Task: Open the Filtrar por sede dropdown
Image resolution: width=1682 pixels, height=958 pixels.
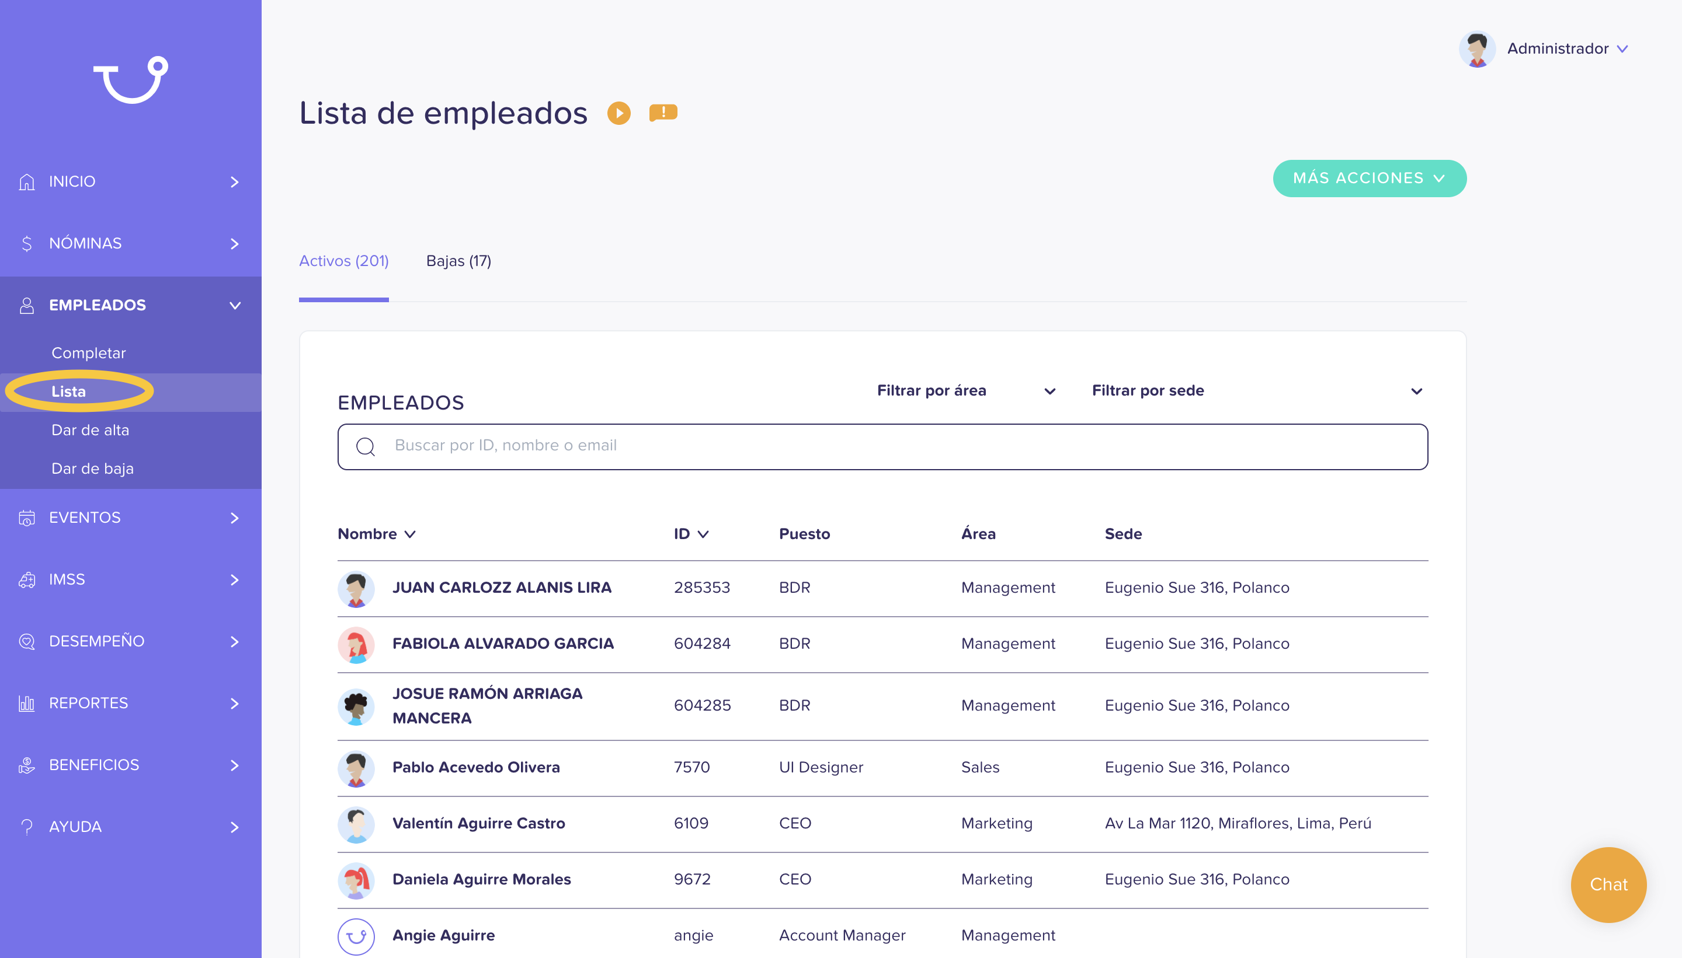Action: (1257, 391)
